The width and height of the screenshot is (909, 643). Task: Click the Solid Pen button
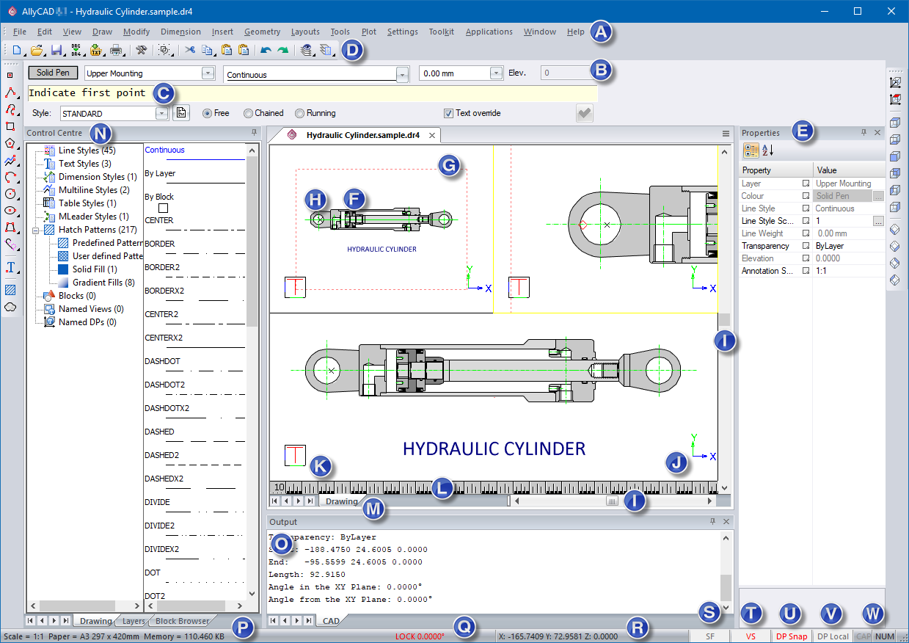tap(54, 73)
